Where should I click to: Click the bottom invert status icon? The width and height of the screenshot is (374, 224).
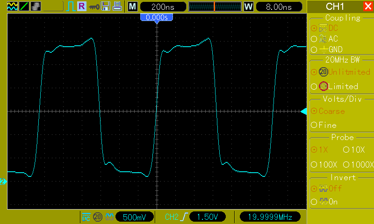point(109,217)
